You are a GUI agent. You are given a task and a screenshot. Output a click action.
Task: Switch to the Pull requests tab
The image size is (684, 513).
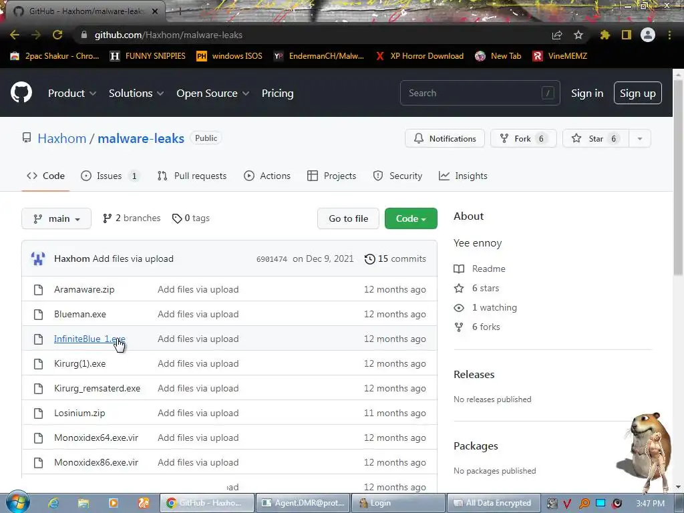[192, 176]
